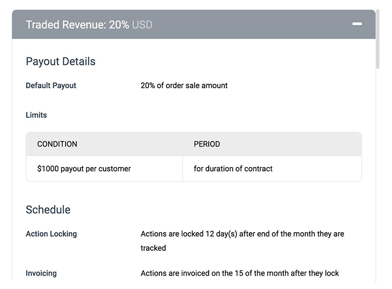Click the Limits label
392x289 pixels.
click(x=36, y=115)
